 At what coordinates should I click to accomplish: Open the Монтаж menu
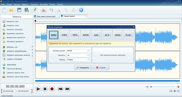pos(17,4)
